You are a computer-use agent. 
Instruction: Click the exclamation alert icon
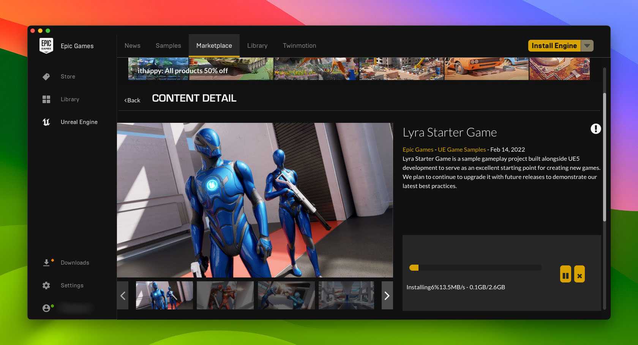click(595, 129)
